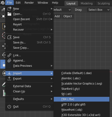
Task: Expand the Export submenu
Action: pyautogui.click(x=29, y=79)
